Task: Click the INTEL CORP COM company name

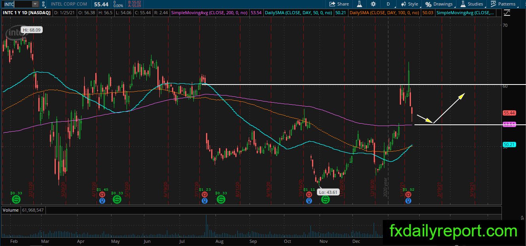Action: click(69, 4)
